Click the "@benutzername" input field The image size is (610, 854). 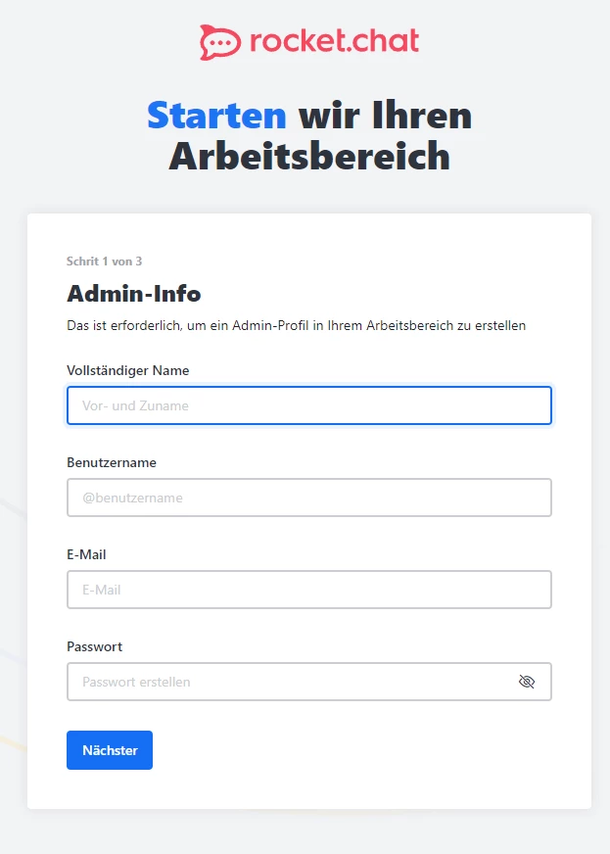click(x=309, y=498)
